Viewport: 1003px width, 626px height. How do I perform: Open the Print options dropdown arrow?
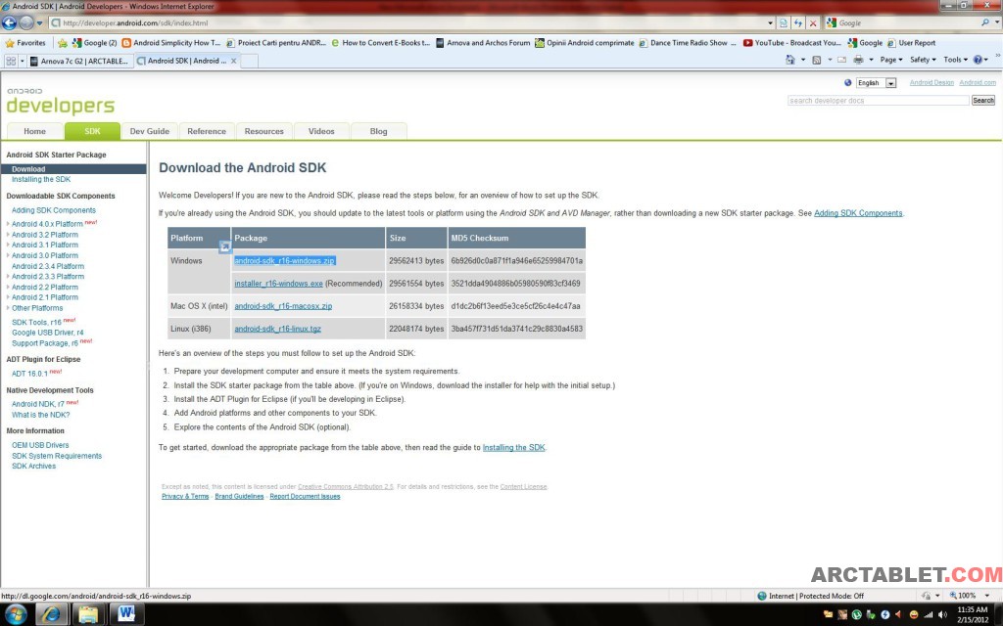point(871,60)
